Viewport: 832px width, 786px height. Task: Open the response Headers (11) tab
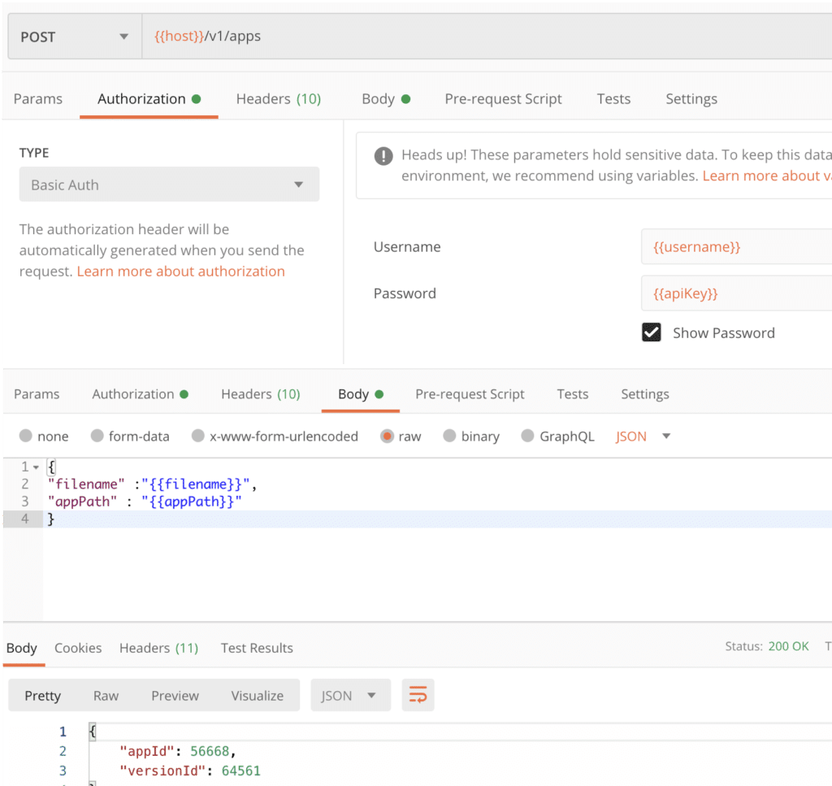tap(158, 648)
